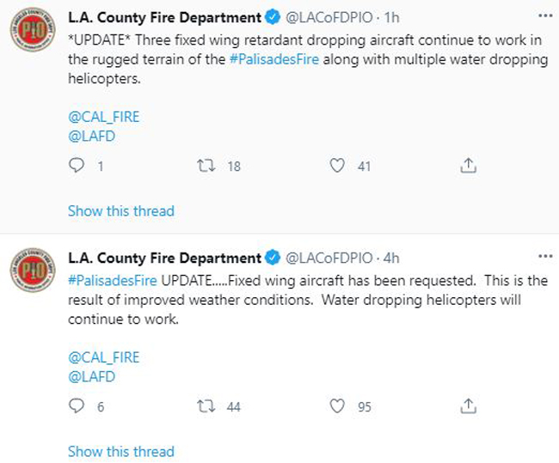Open the #PalisadesFire hashtag in second tweet
The width and height of the screenshot is (559, 463).
point(113,281)
